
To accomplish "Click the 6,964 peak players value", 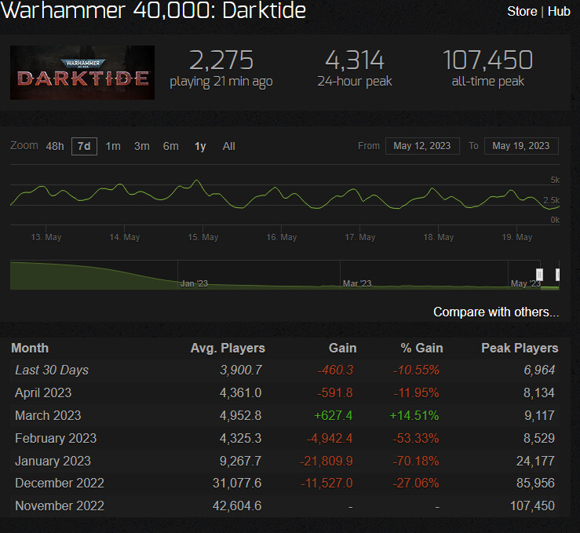I will (x=539, y=371).
